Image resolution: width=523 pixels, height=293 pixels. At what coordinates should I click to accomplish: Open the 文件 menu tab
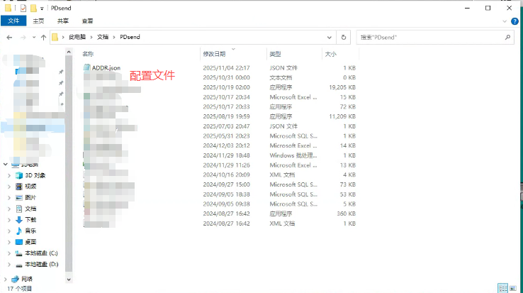point(13,21)
